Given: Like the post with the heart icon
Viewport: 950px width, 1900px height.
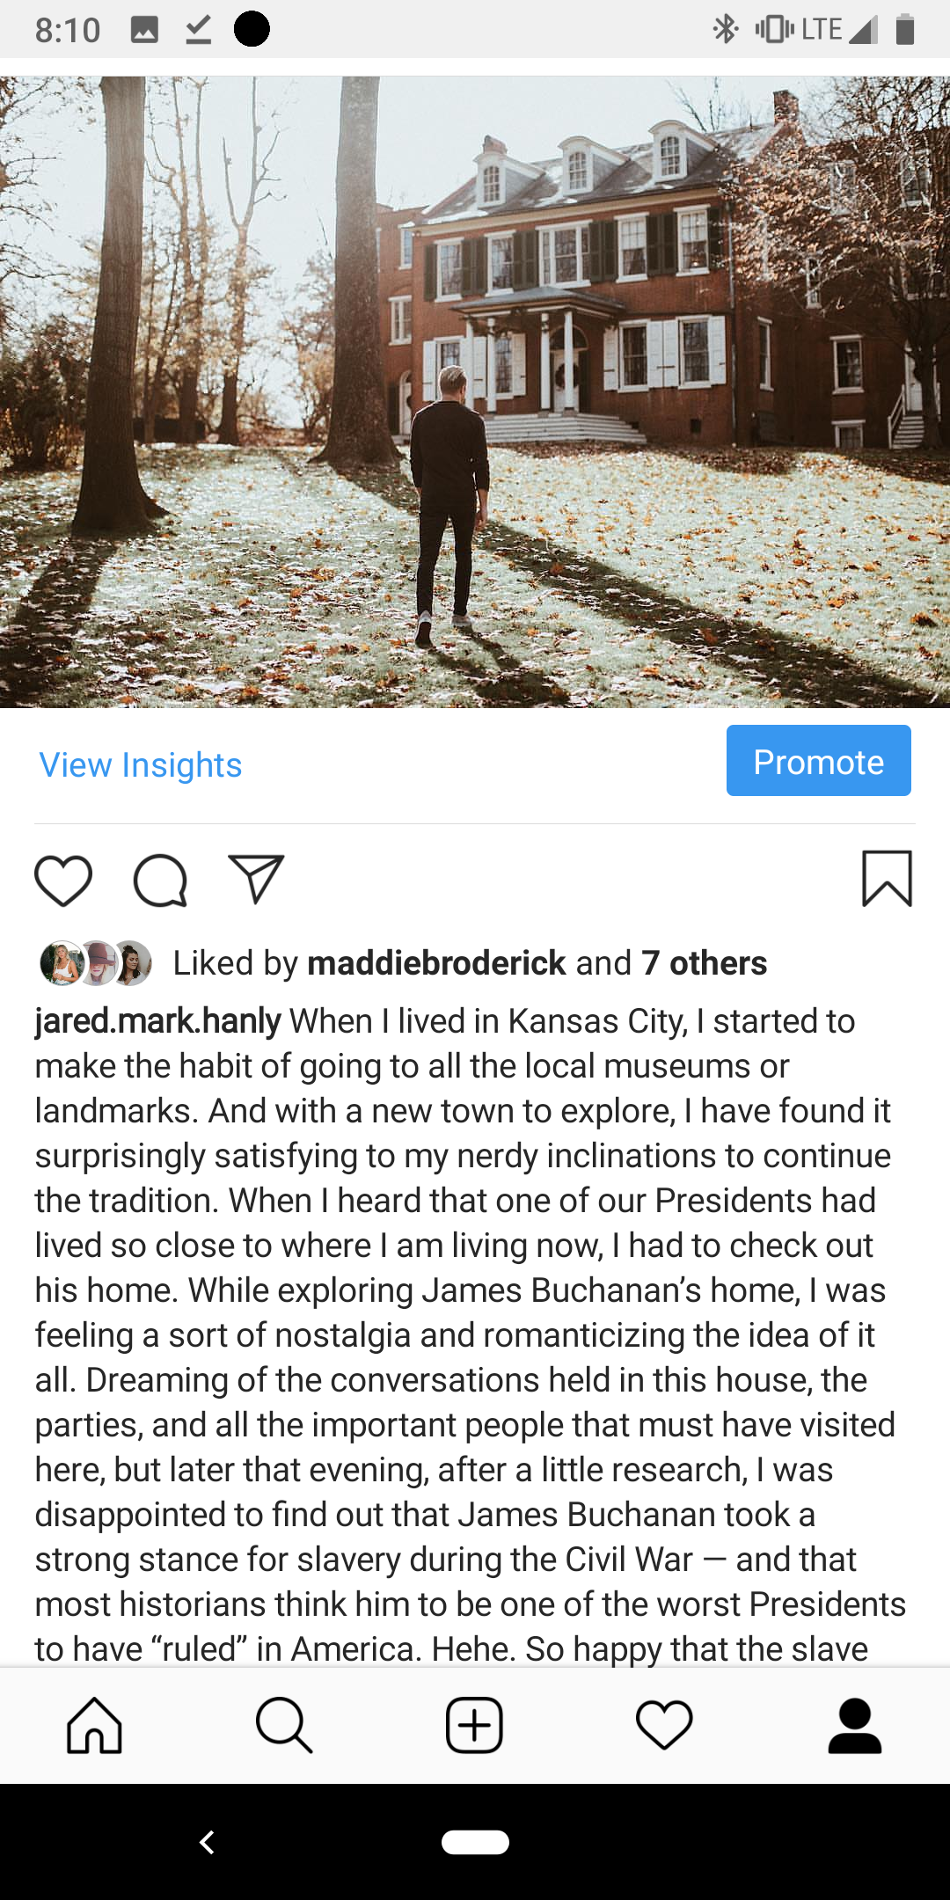Looking at the screenshot, I should (63, 880).
